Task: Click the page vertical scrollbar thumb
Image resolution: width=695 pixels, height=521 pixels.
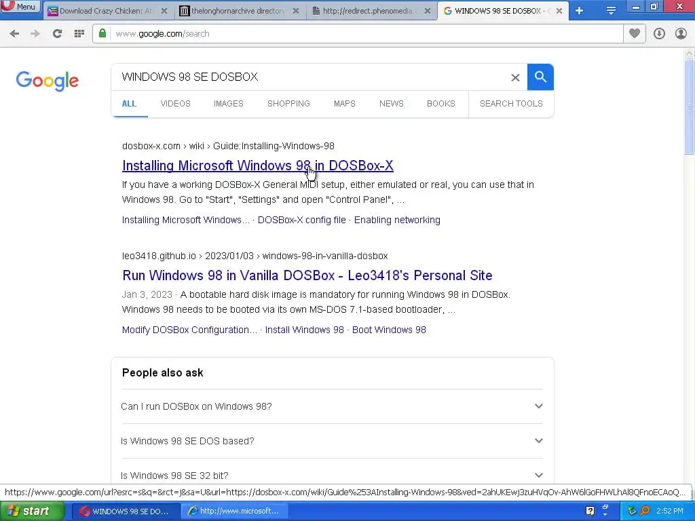Action: click(x=689, y=107)
